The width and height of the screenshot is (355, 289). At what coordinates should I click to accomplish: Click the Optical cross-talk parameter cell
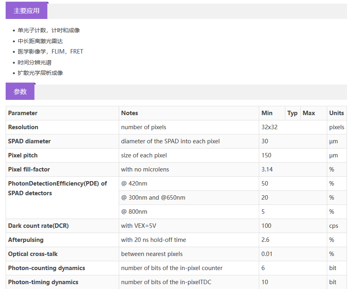(33, 254)
